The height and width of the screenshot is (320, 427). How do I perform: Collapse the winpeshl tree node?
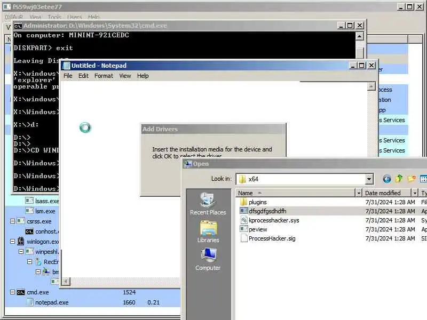tap(21, 251)
